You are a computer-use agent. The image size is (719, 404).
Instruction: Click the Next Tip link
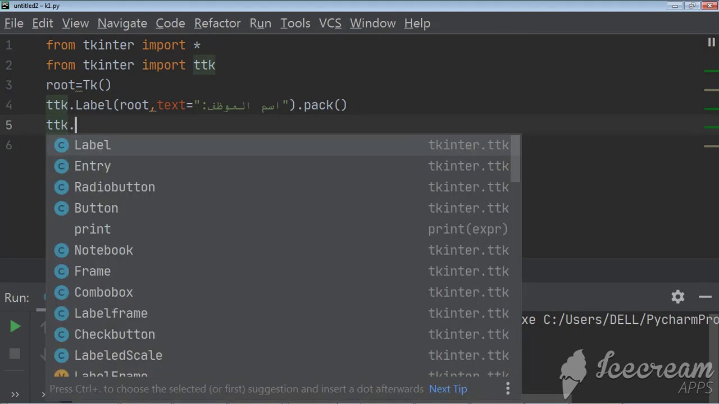click(x=448, y=389)
